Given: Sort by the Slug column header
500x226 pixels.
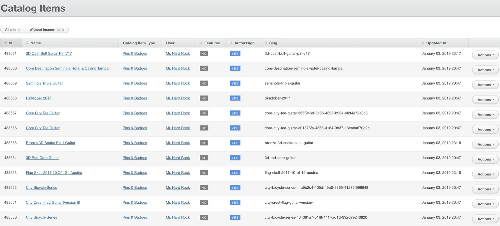Looking at the screenshot, I should [273, 43].
